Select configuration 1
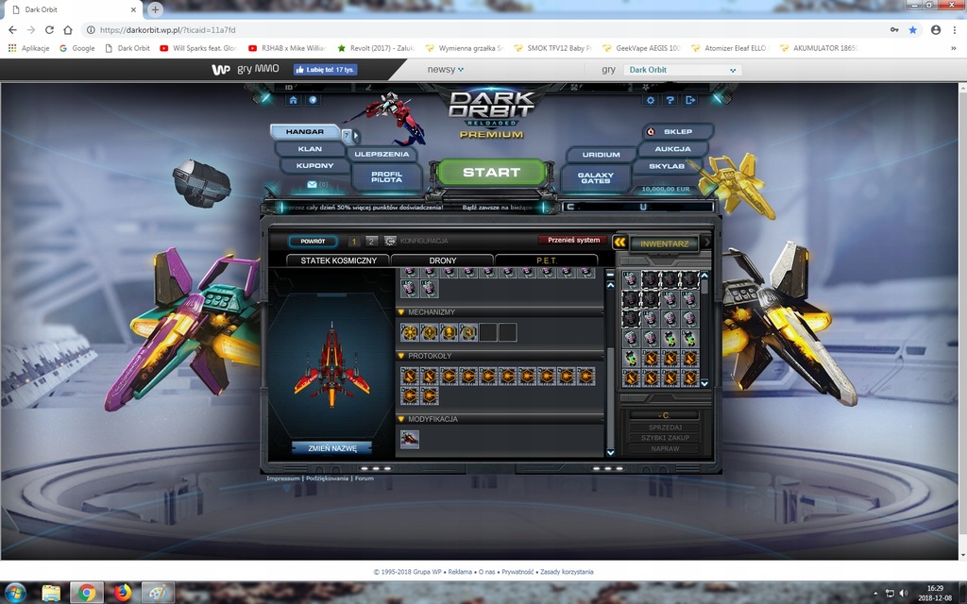 tap(354, 242)
